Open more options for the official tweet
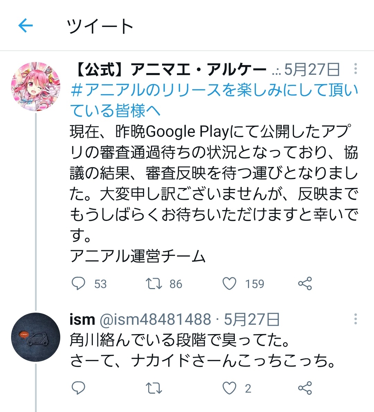The width and height of the screenshot is (374, 412). click(355, 69)
